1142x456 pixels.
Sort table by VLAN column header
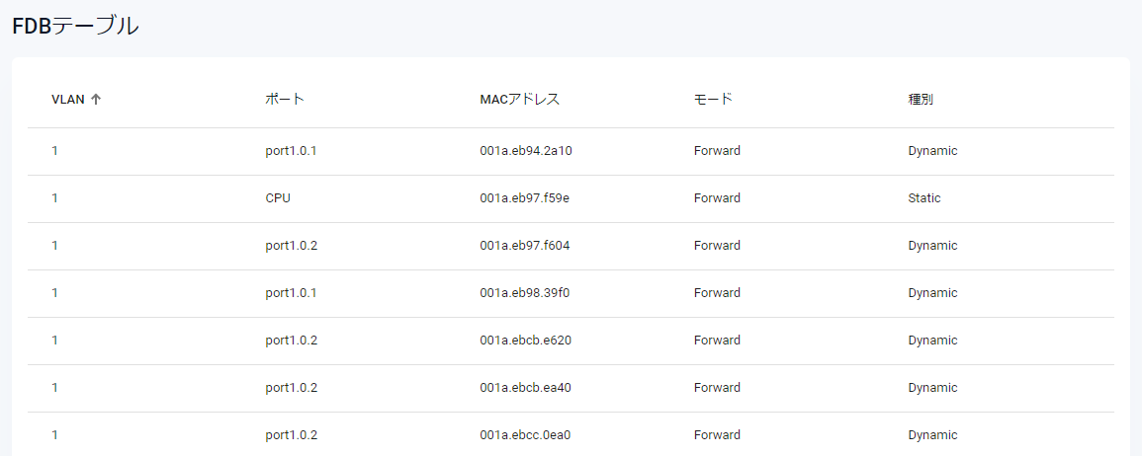67,100
